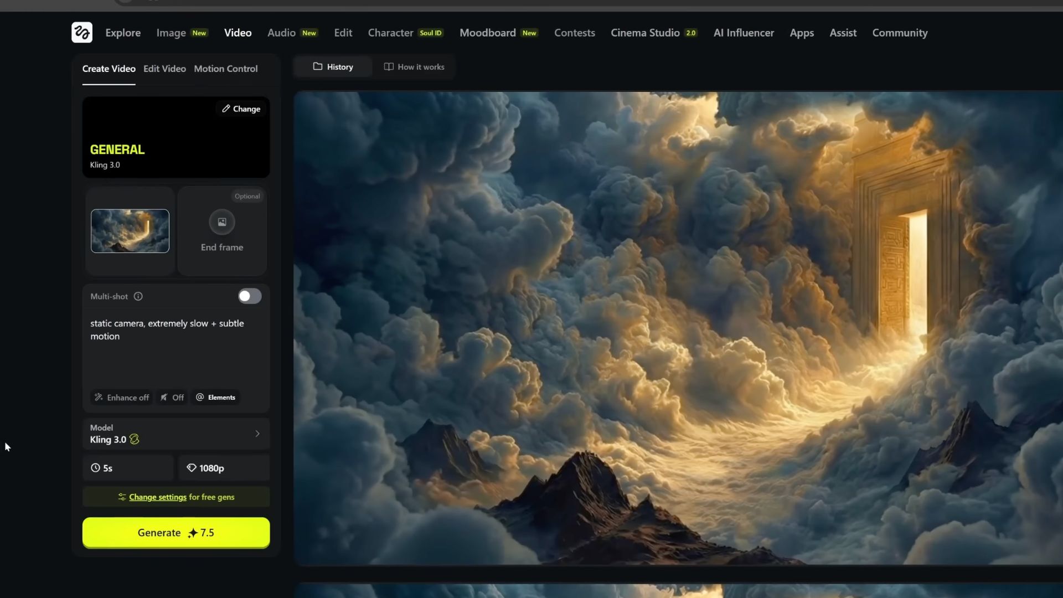1063x598 pixels.
Task: Toggle the Enhance off option
Action: [122, 398]
